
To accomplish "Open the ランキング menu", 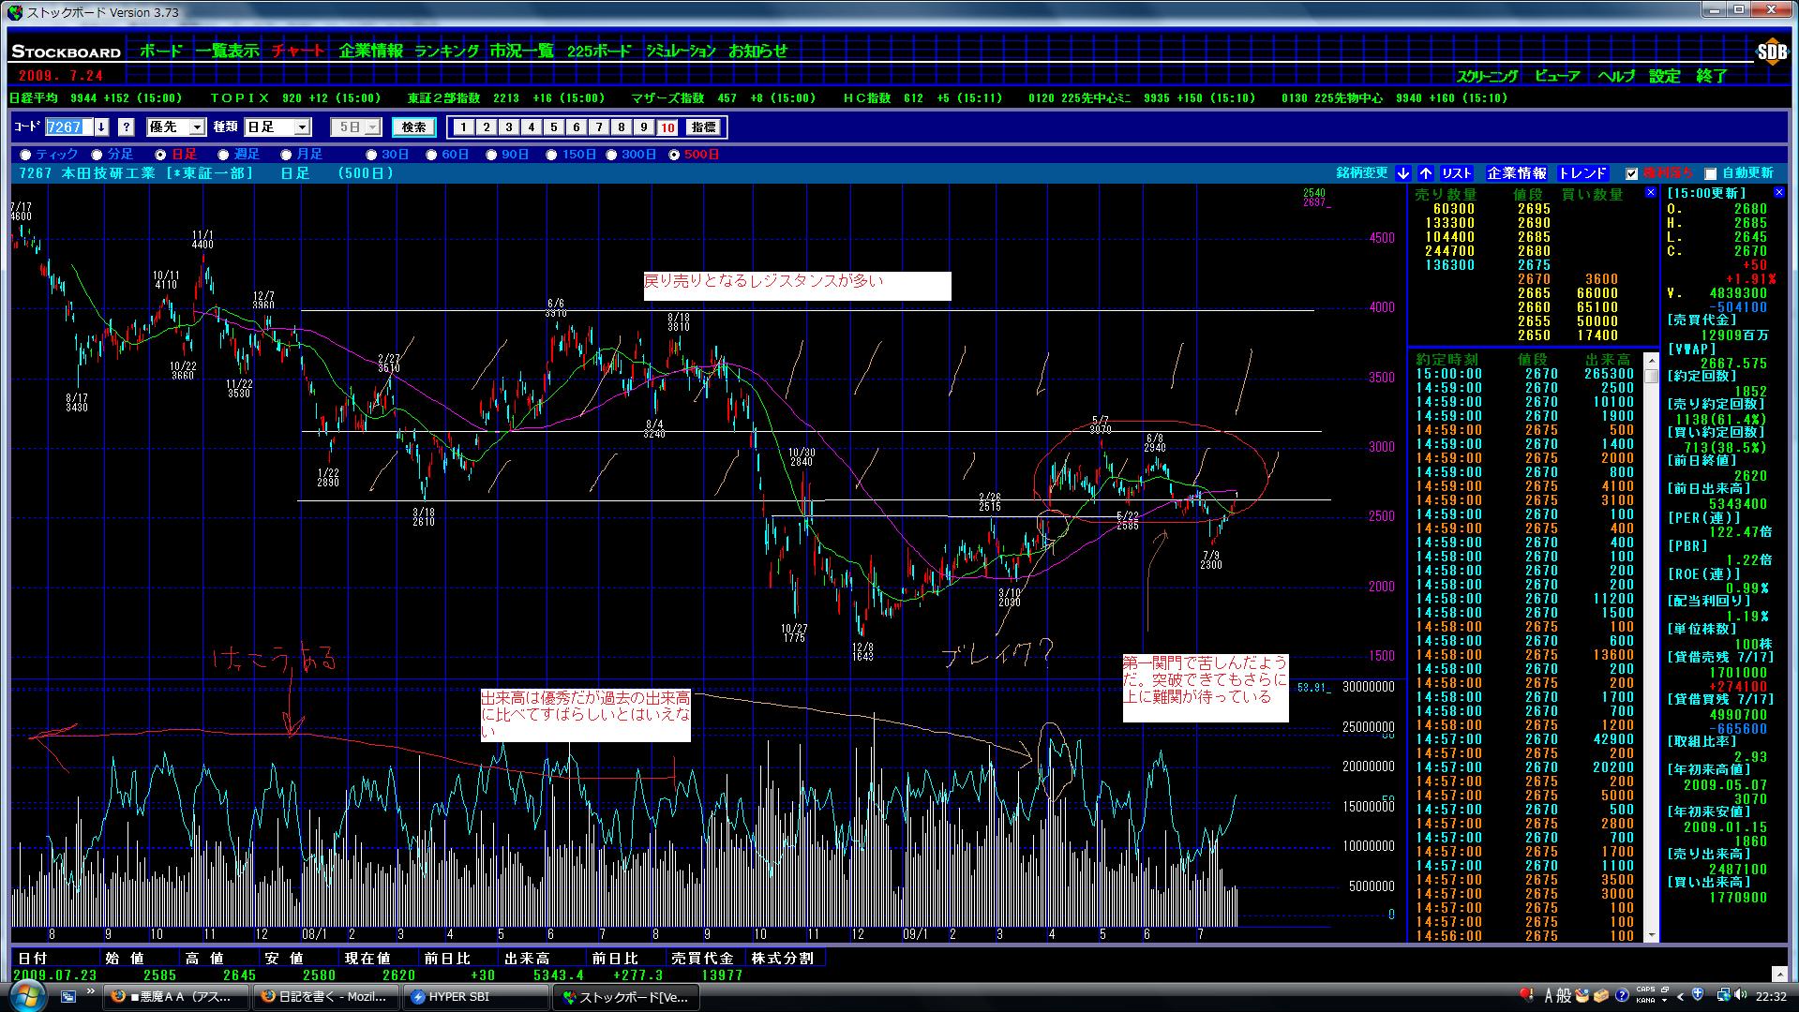I will pyautogui.click(x=446, y=52).
